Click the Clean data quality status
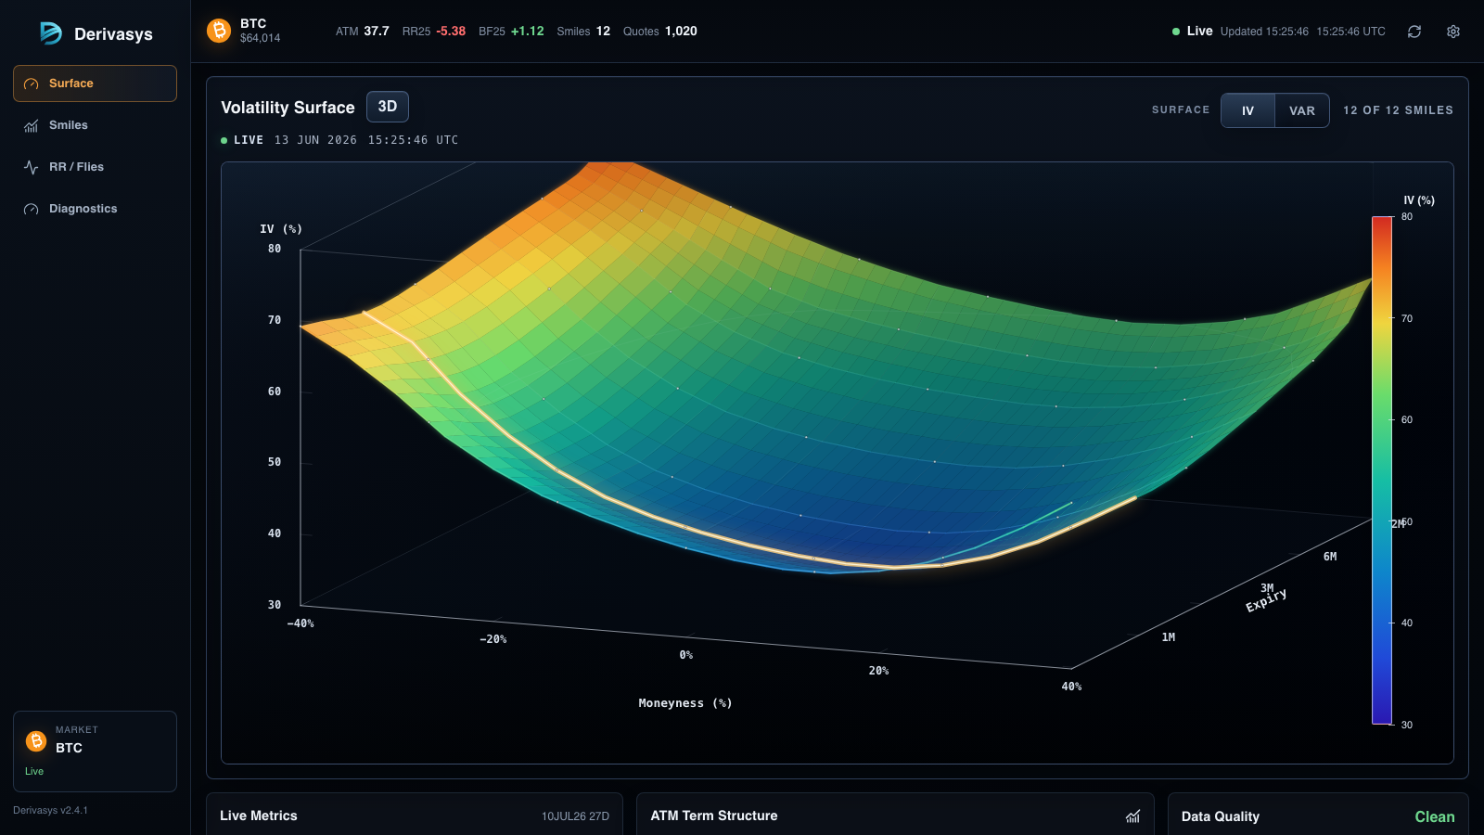Screen dimensions: 1484x835 (x=1435, y=816)
